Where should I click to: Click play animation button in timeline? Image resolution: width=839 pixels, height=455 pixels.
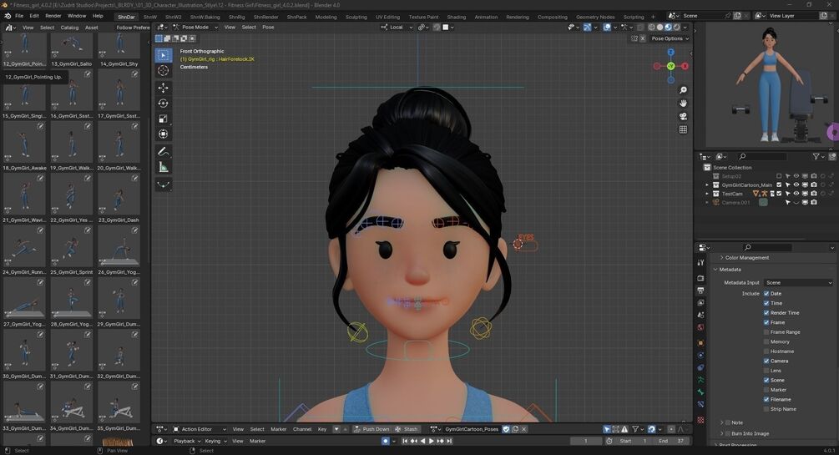[x=432, y=441]
